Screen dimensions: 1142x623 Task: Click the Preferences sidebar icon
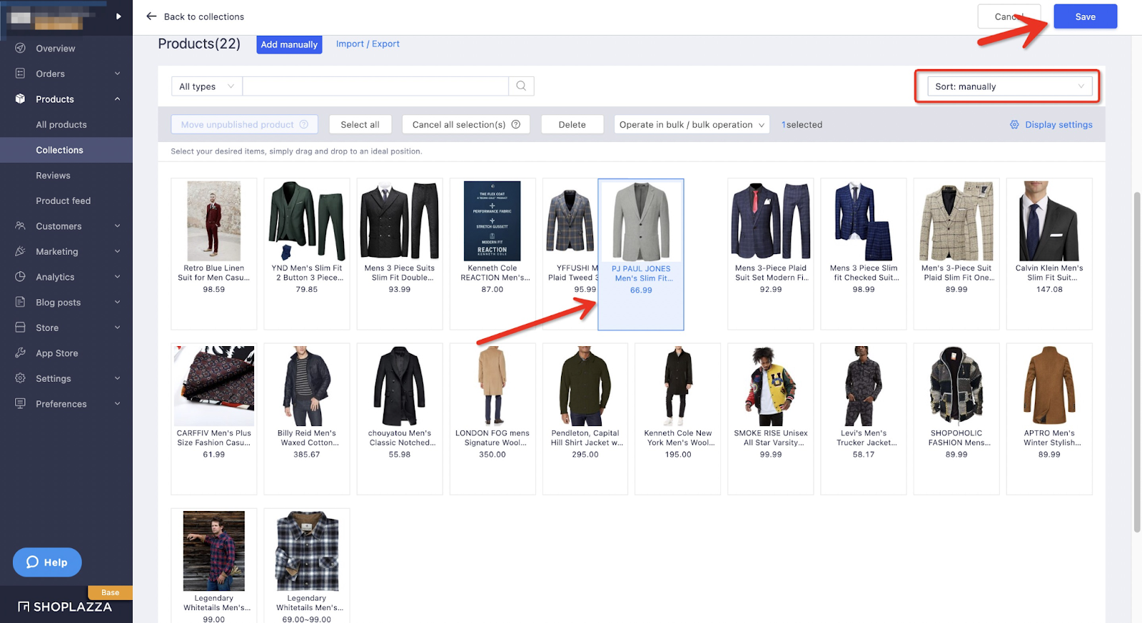[x=20, y=404]
